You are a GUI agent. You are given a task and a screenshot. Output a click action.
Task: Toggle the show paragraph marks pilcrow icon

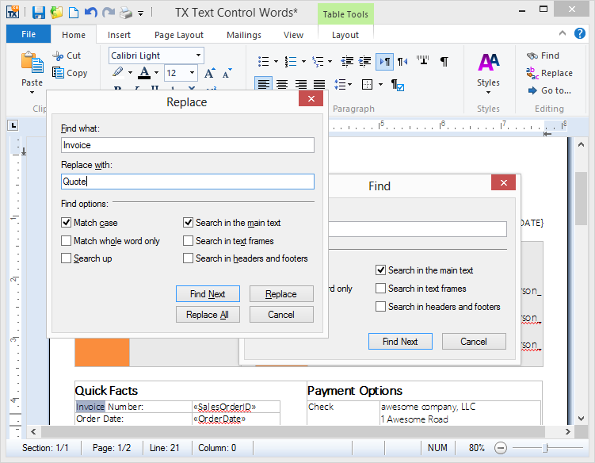pyautogui.click(x=444, y=61)
